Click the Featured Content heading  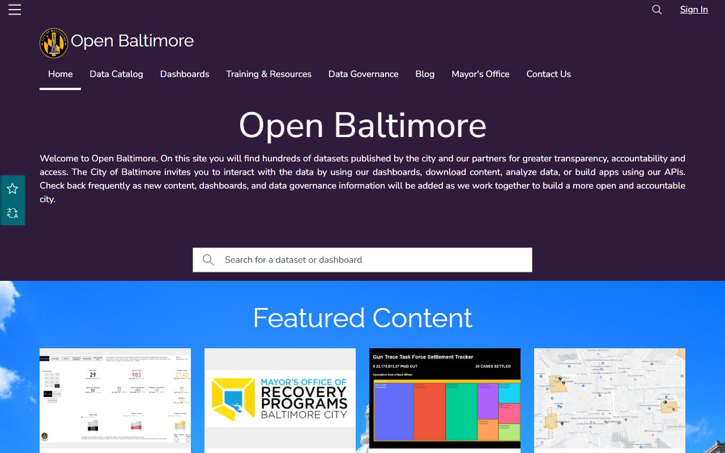pyautogui.click(x=362, y=318)
